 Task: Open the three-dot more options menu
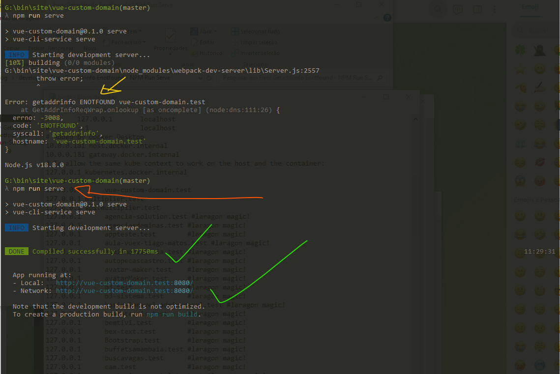point(496,9)
